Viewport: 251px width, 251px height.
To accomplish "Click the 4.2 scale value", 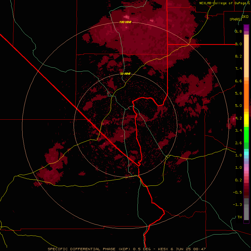I will pyautogui.click(x=238, y=118).
